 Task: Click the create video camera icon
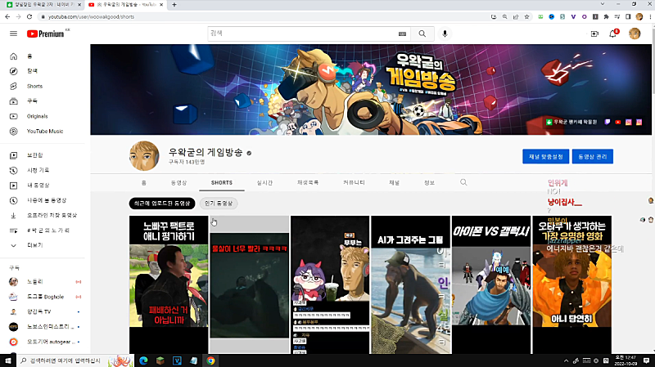click(595, 34)
